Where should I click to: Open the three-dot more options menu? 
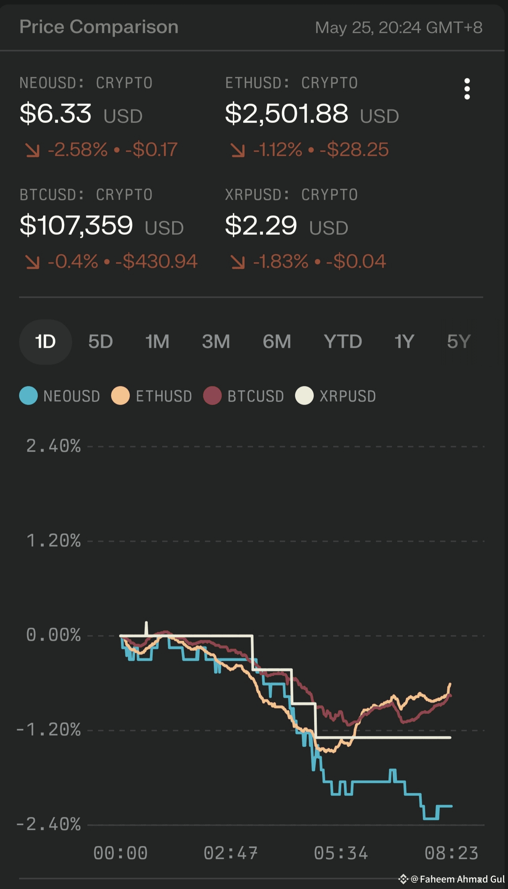[x=467, y=89]
